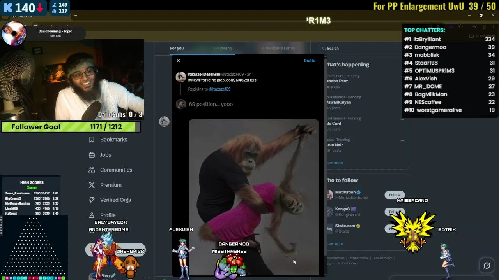Click the Motivation profile avatar
The width and height of the screenshot is (499, 280).
tap(329, 195)
